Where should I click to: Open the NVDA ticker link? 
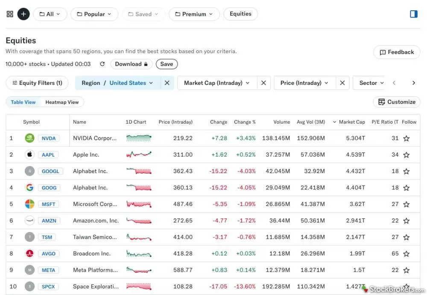49,139
